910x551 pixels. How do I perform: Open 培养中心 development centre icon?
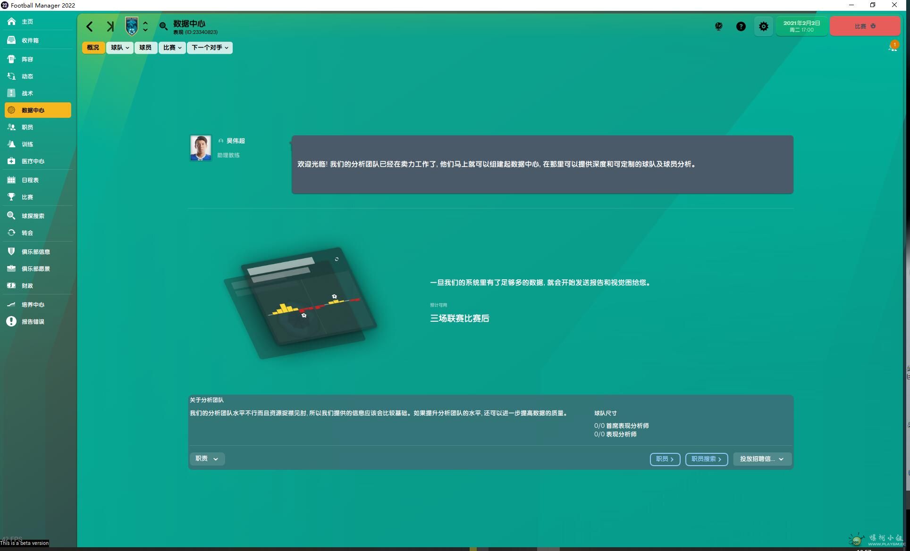click(x=11, y=304)
